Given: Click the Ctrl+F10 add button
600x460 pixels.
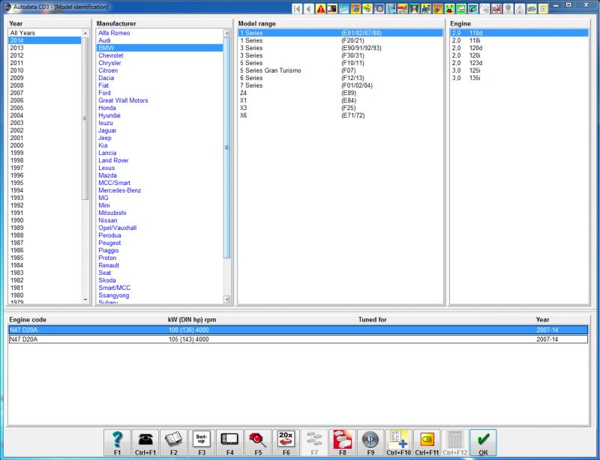Looking at the screenshot, I should coord(399,443).
